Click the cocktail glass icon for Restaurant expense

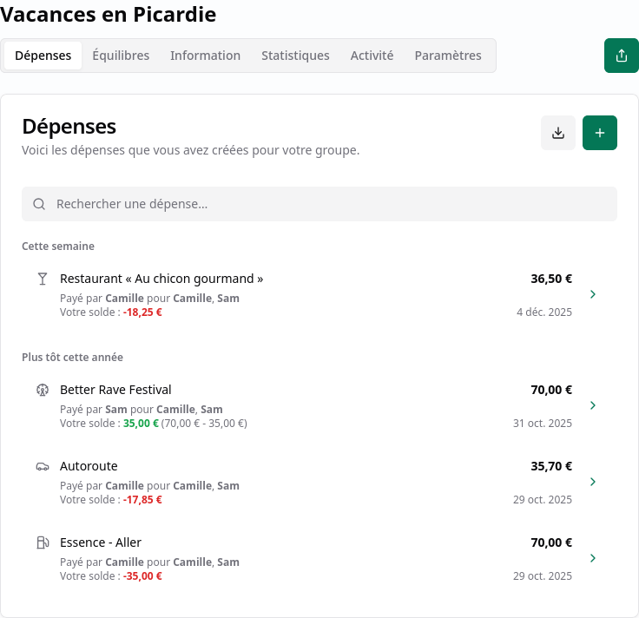pyautogui.click(x=43, y=279)
